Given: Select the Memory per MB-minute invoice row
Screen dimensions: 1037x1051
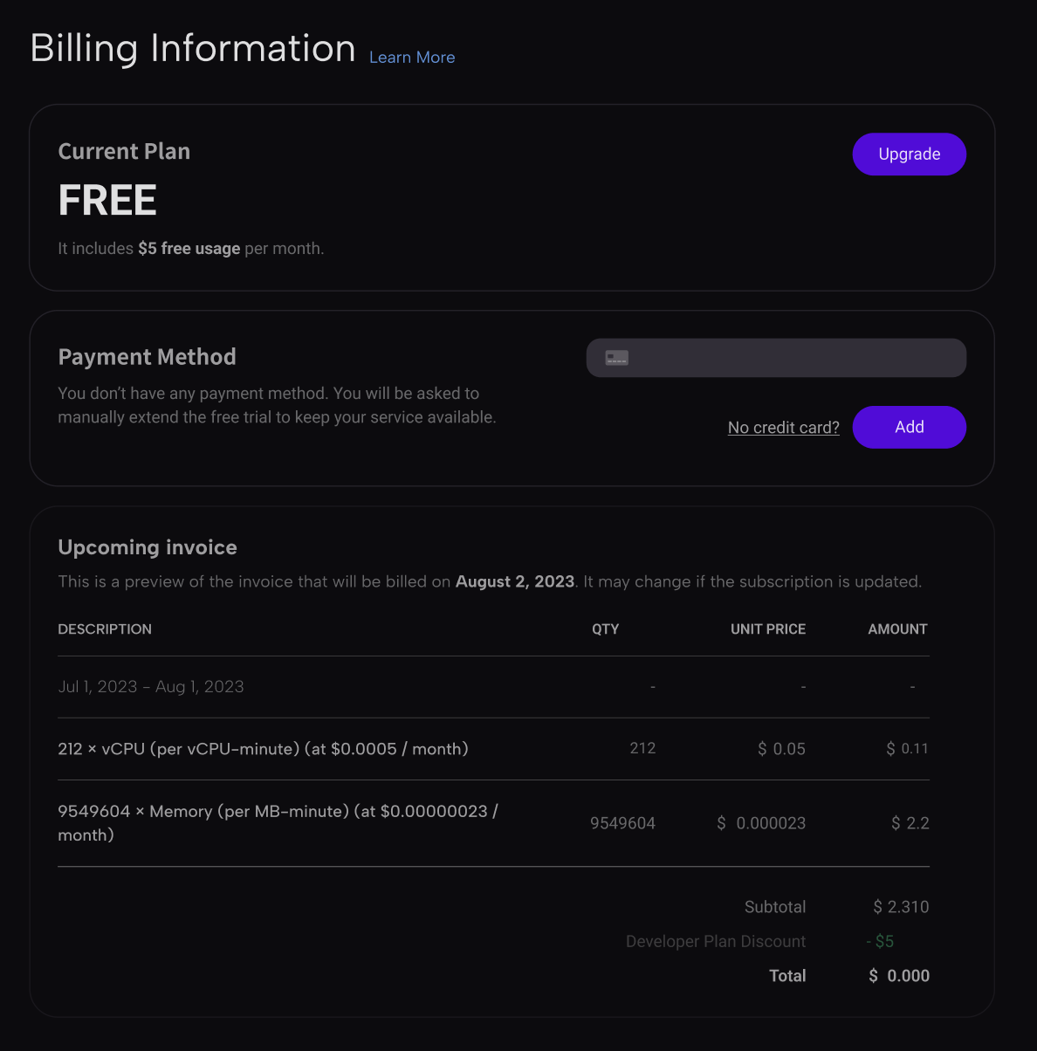Looking at the screenshot, I should pyautogui.click(x=493, y=823).
